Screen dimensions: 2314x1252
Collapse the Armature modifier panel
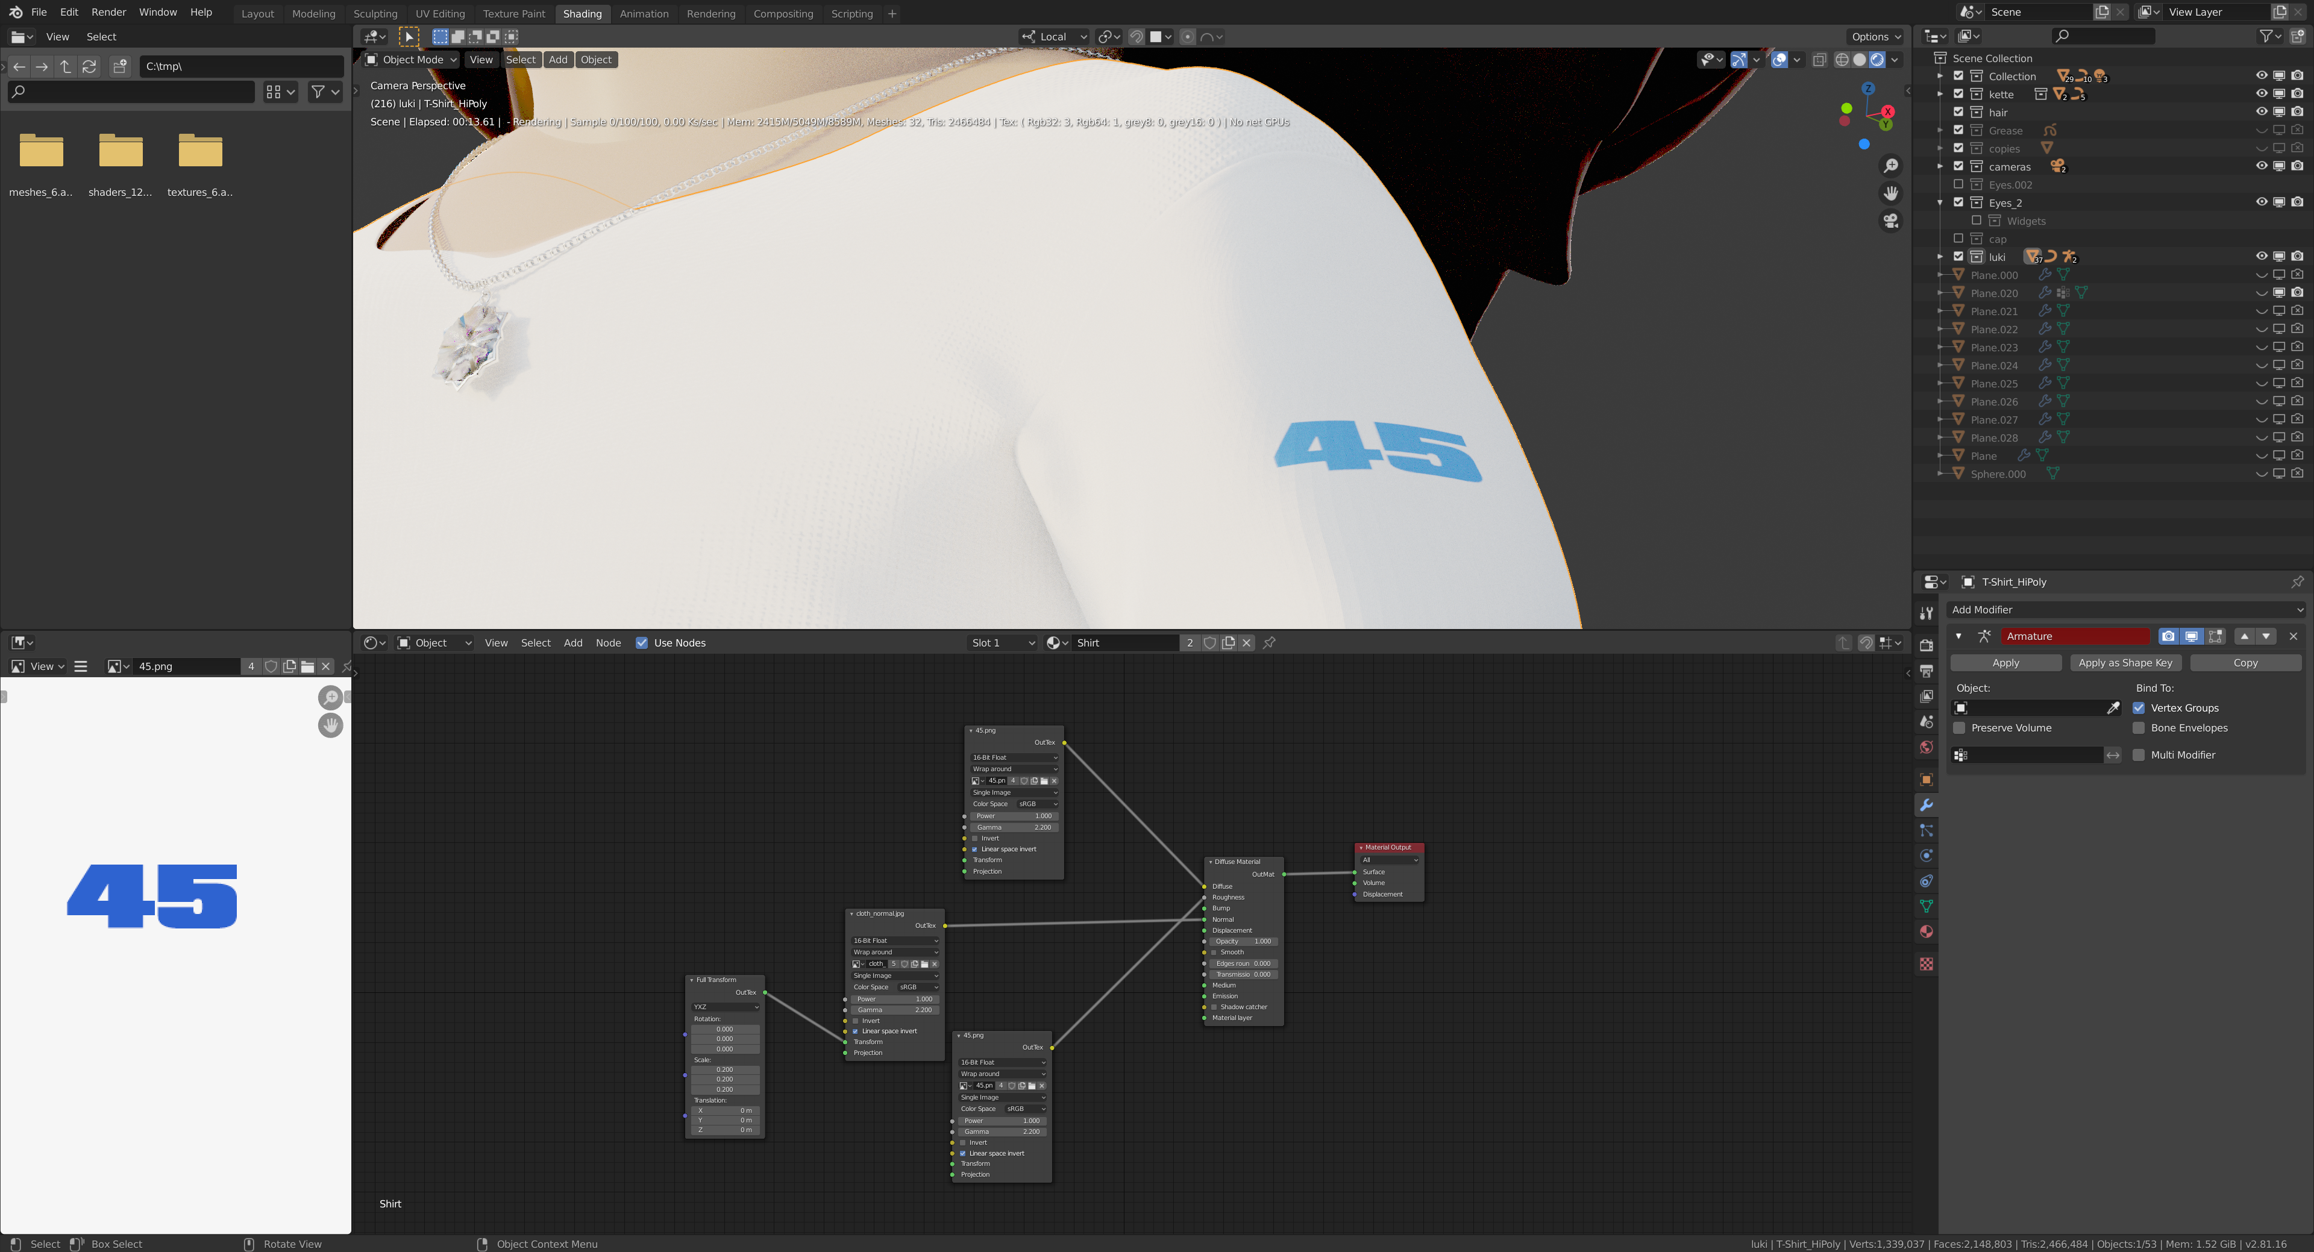[1958, 636]
